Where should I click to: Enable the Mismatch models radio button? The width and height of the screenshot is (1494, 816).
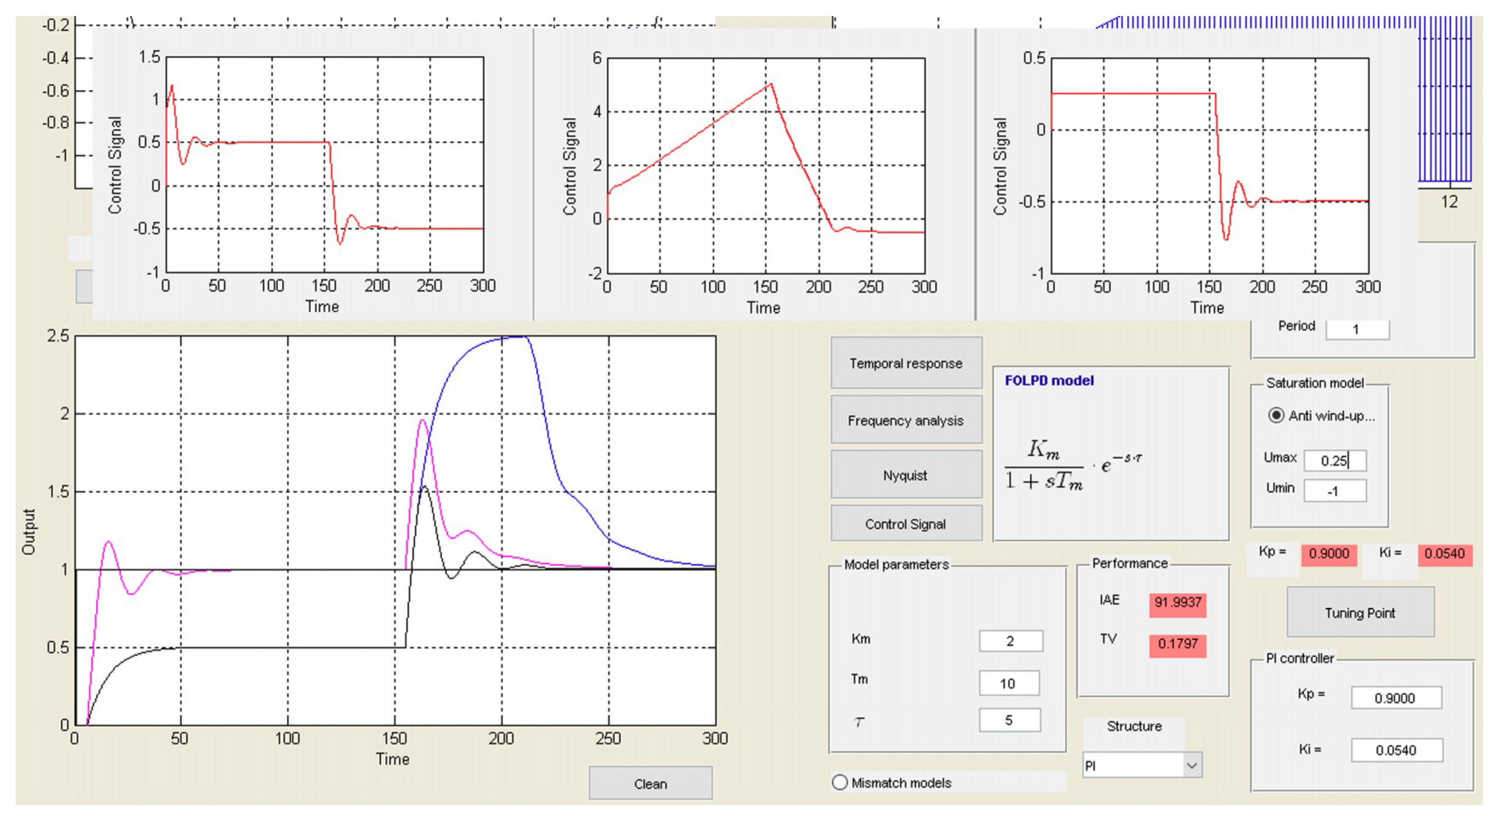point(839,782)
